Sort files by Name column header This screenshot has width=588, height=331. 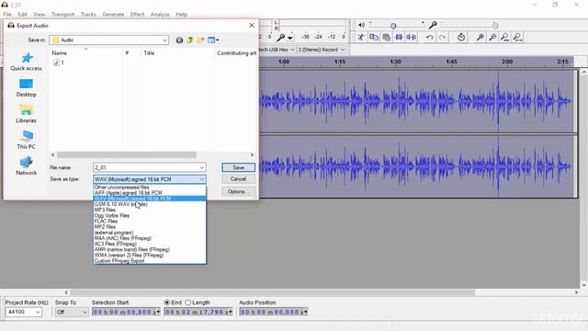click(59, 53)
